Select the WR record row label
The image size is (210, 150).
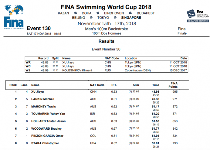tap(28, 62)
